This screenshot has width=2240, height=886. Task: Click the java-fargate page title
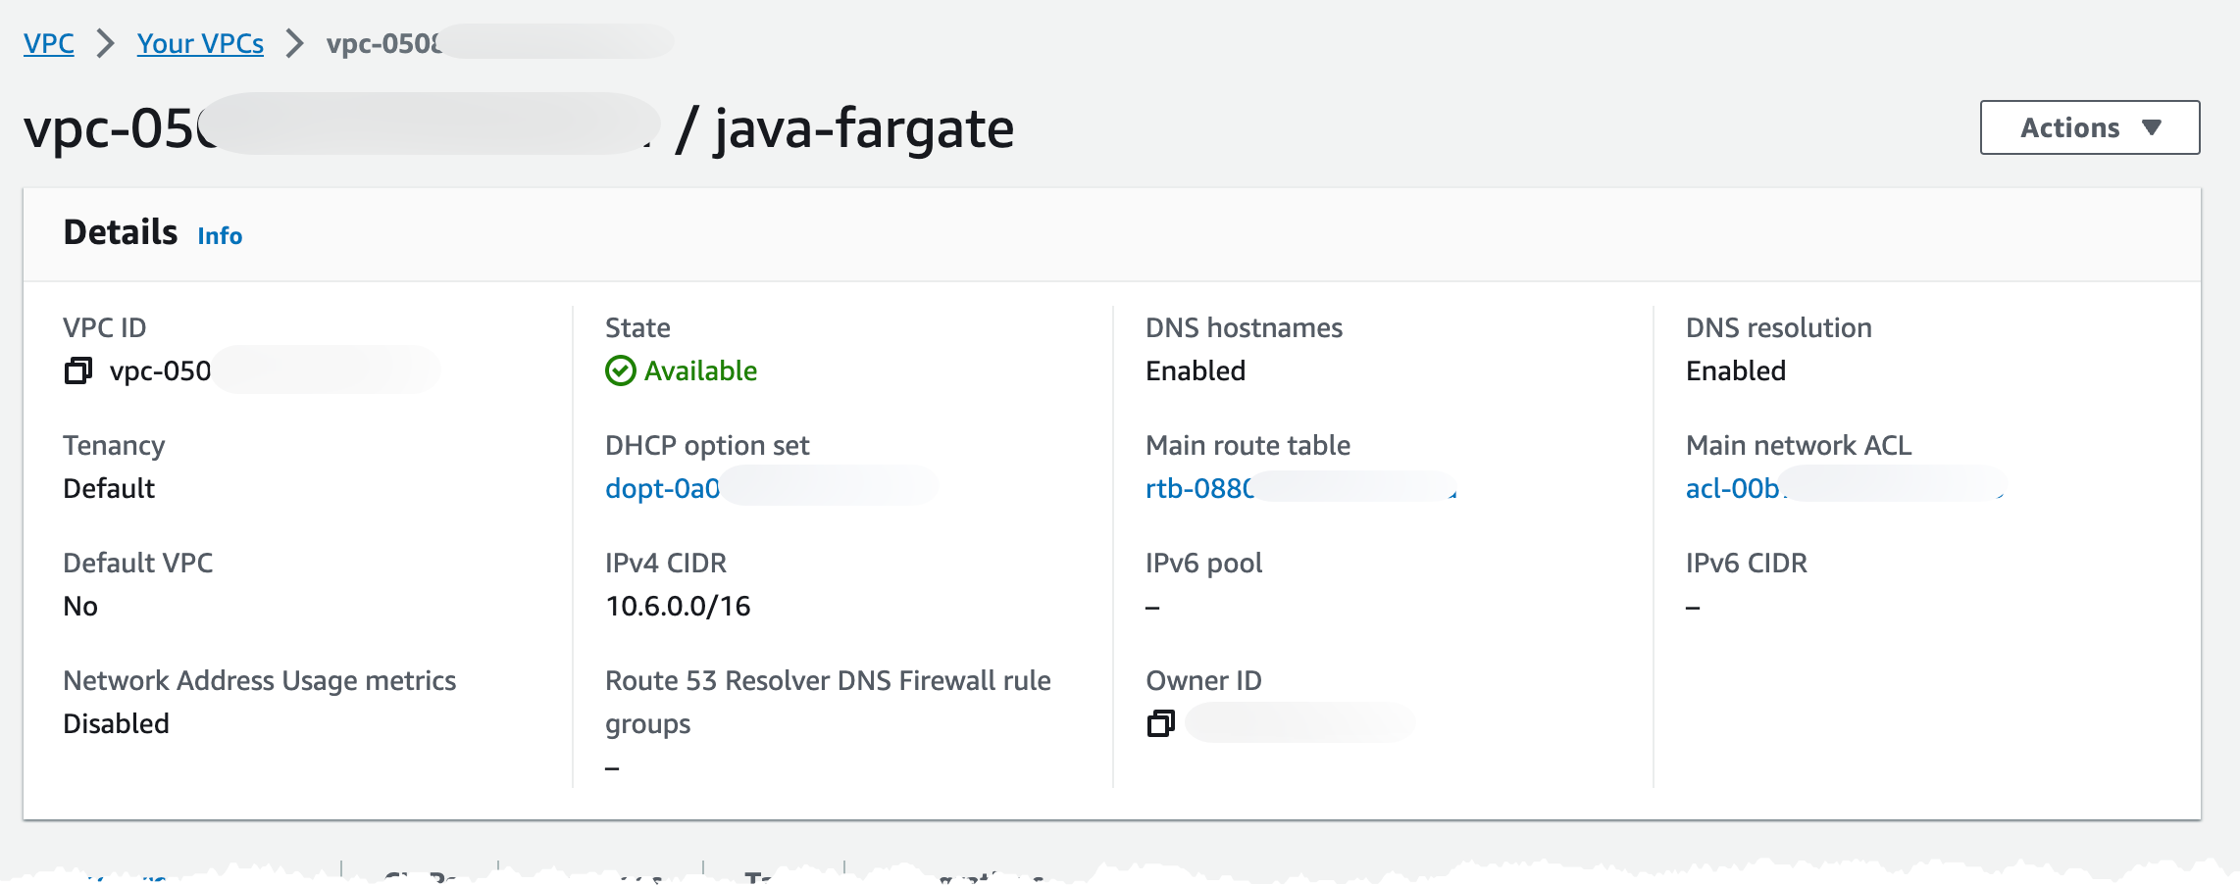click(864, 127)
